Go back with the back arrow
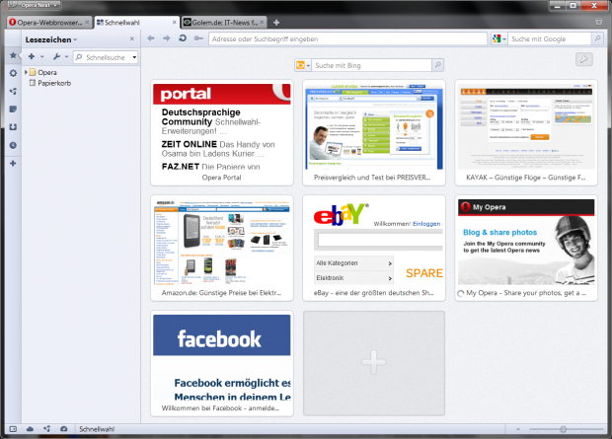The height and width of the screenshot is (439, 612). click(151, 38)
